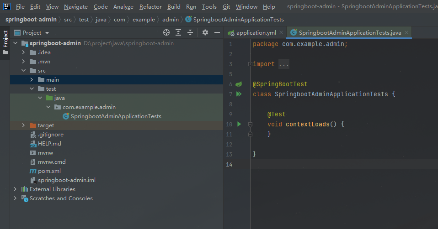The image size is (438, 229).
Task: Select pom.xml in the project tree
Action: (x=49, y=171)
